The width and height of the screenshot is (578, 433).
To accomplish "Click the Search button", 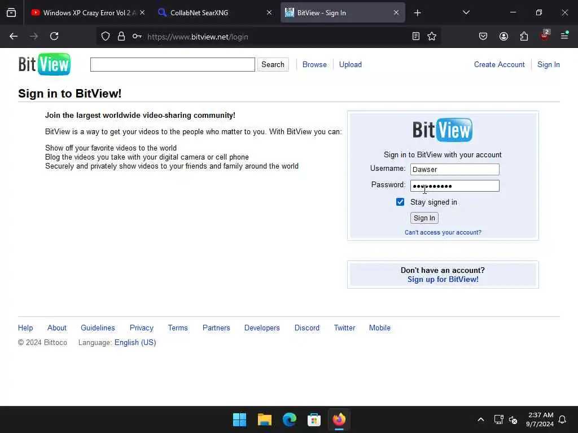I will tap(273, 64).
